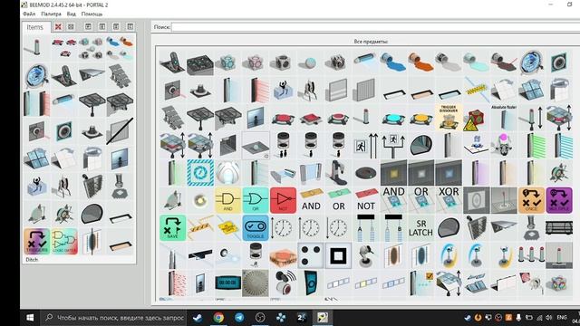Choose the pink companion cube item
This screenshot has height=326, width=580.
tap(256, 62)
